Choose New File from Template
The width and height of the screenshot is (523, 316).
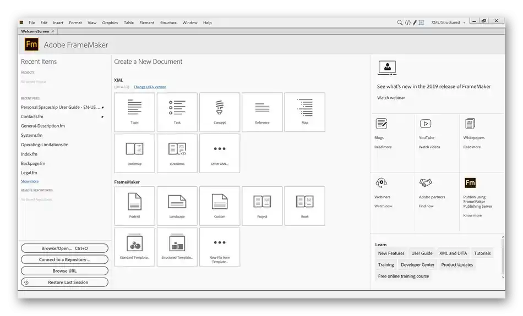220,247
